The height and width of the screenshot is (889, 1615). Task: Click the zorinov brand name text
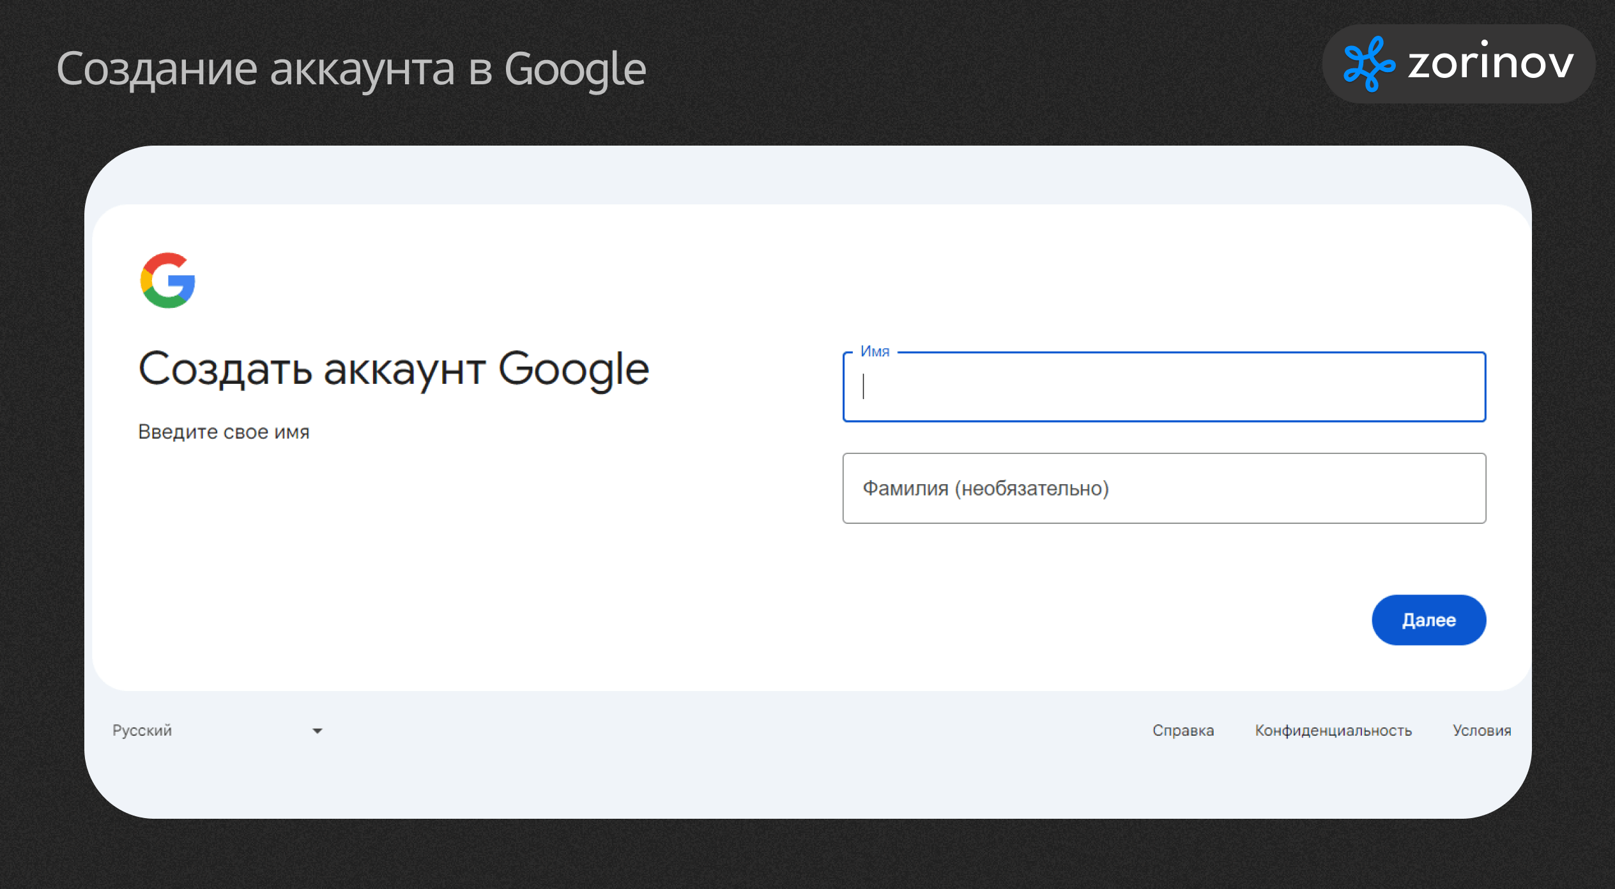pos(1490,64)
